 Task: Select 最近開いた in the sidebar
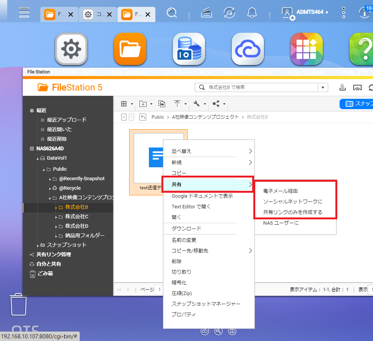59,129
